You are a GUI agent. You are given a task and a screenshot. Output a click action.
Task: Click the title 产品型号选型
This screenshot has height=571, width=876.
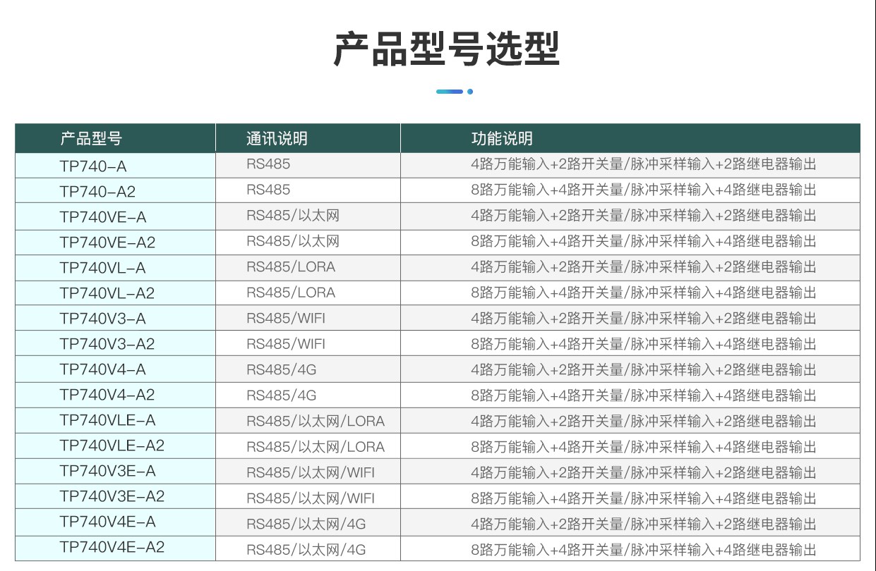(x=446, y=49)
